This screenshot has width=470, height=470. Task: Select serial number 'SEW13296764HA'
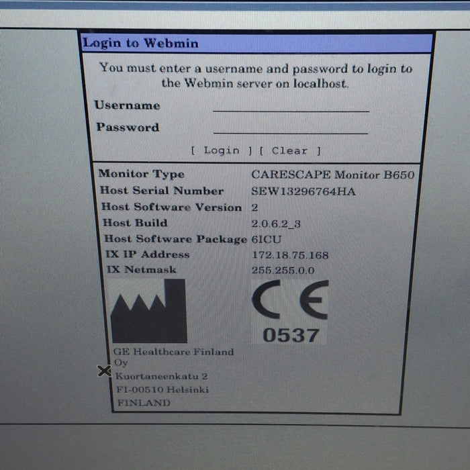[x=303, y=191]
